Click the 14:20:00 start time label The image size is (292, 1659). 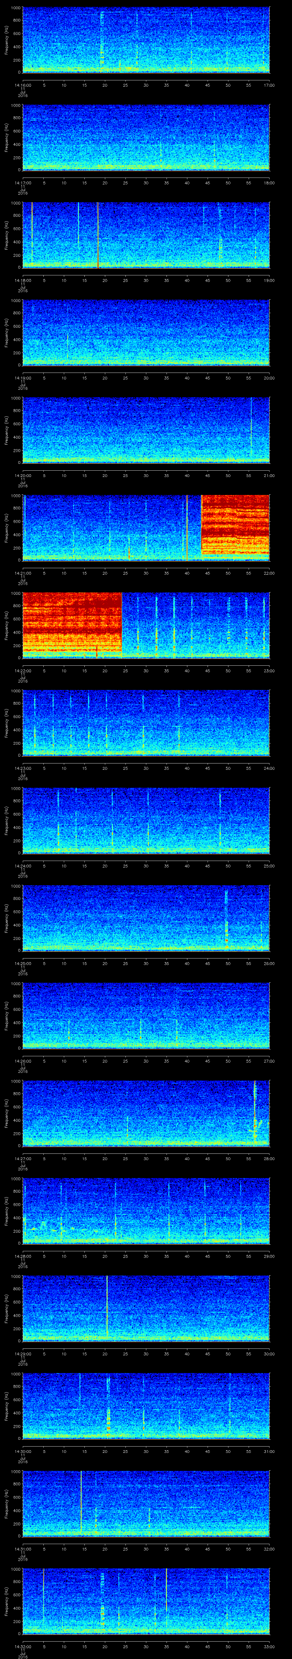(23, 475)
